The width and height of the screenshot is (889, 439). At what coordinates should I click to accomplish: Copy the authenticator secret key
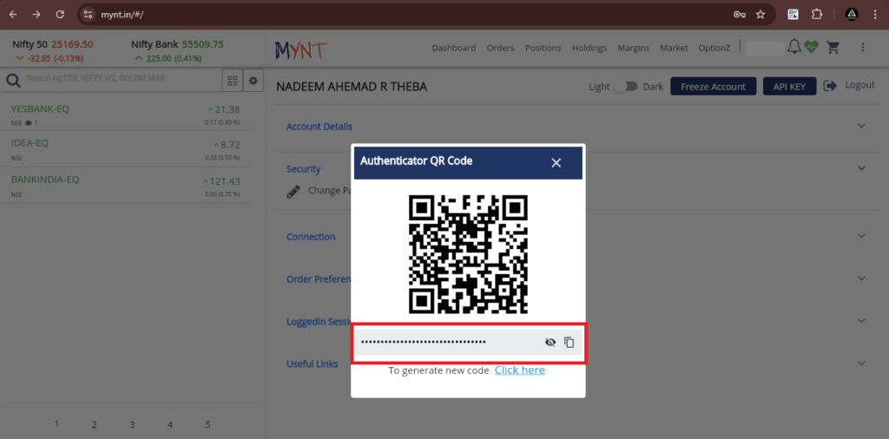coord(570,343)
